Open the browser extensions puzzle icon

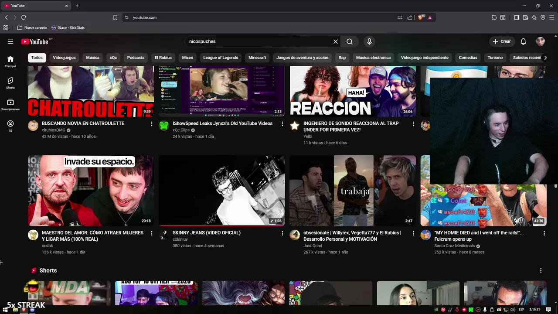pyautogui.click(x=494, y=17)
